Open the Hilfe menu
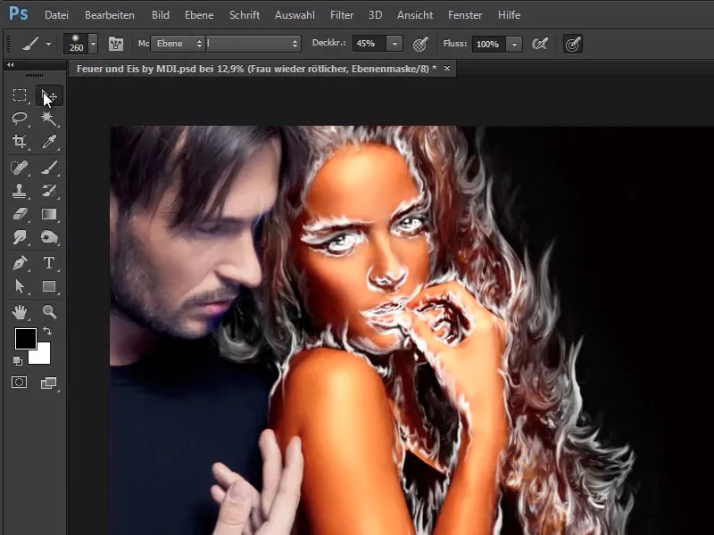714x535 pixels. (509, 15)
